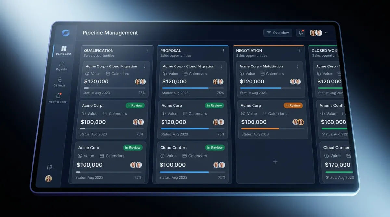The image size is (390, 217).
Task: Click Calendars icon on Cloud Centert card
Action: [x=184, y=156]
